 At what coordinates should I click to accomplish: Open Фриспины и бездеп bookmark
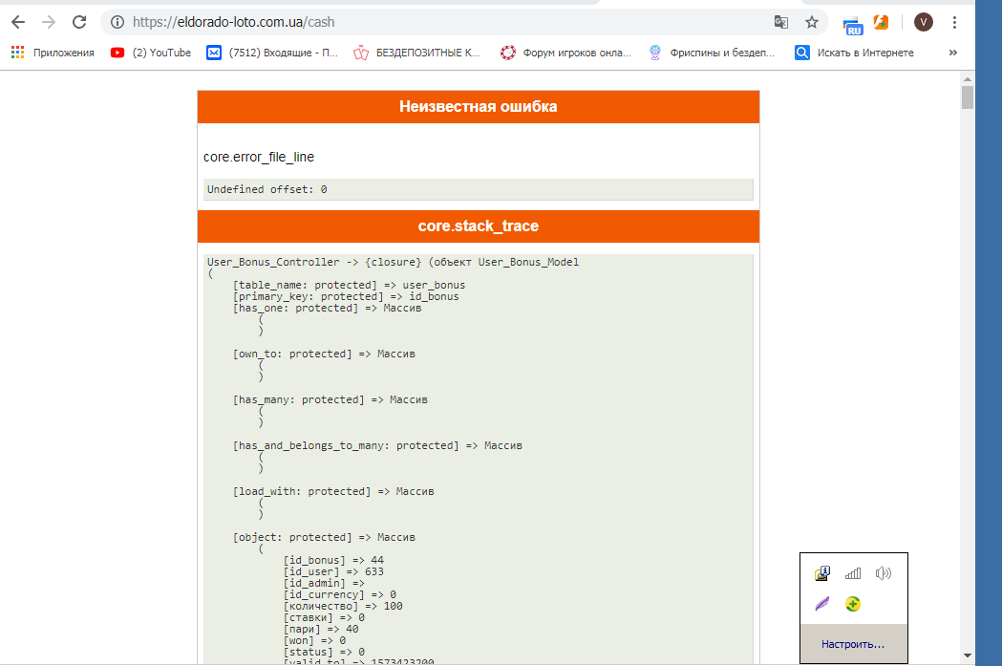click(712, 53)
